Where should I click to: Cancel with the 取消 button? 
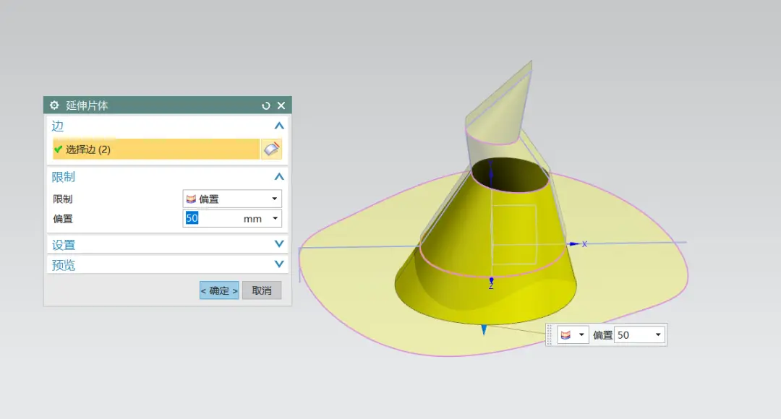point(262,290)
